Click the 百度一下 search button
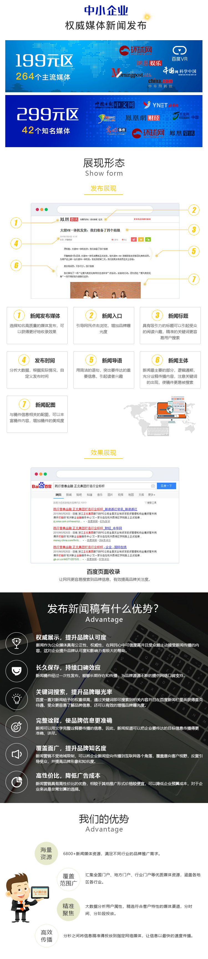This screenshot has height=959, width=208. (x=166, y=486)
